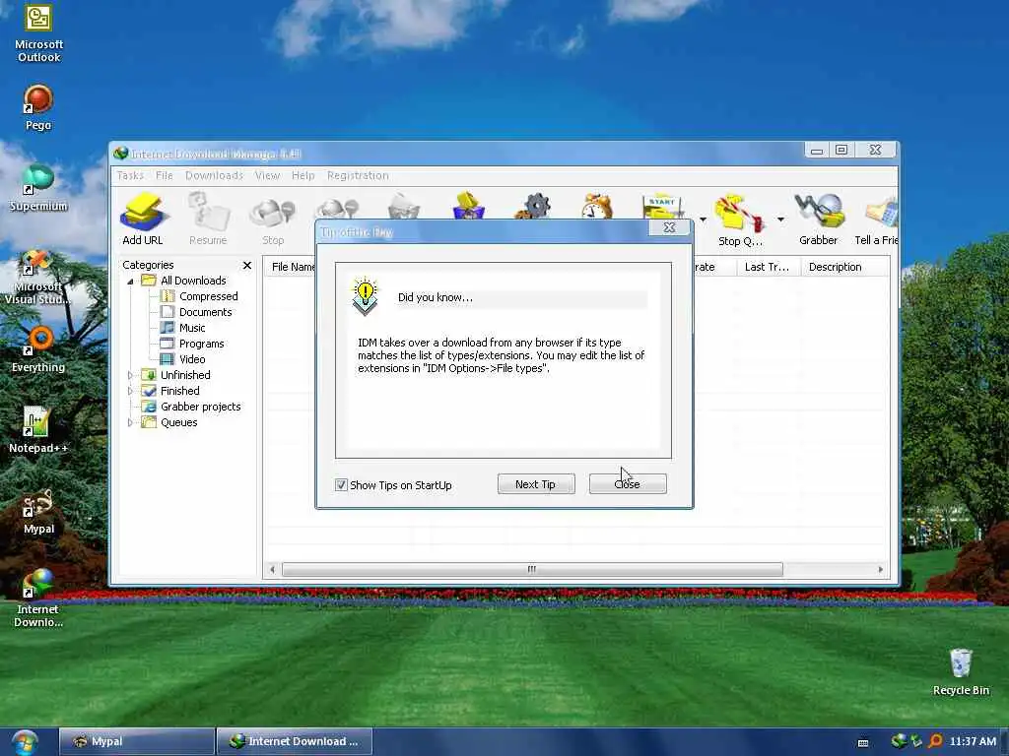Open the Downloads menu
Screen dimensions: 1009x756
(214, 175)
